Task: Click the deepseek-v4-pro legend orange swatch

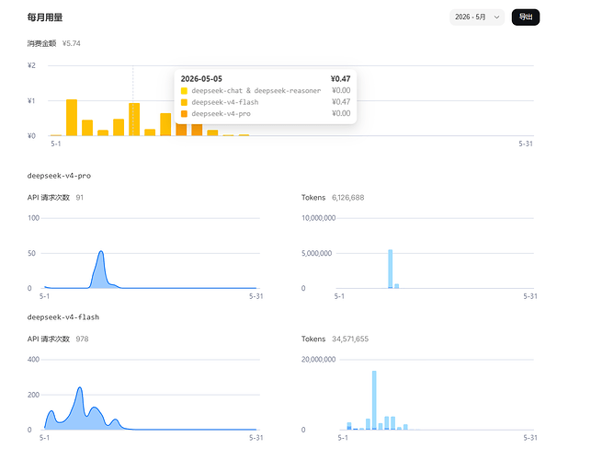Action: tap(184, 114)
